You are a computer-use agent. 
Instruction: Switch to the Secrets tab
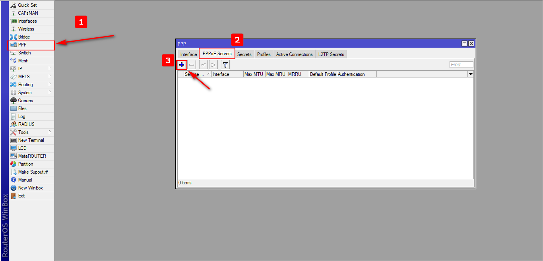point(244,54)
